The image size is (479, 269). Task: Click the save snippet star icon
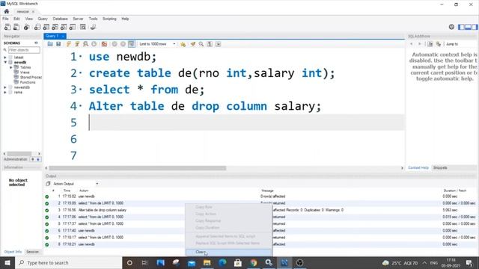(183, 44)
